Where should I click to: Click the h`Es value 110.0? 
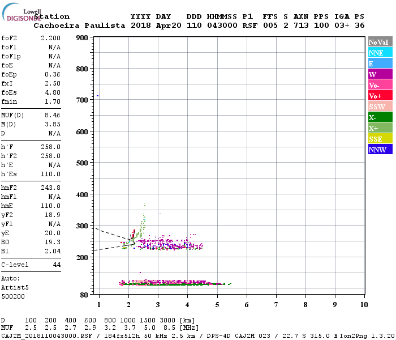coord(50,175)
